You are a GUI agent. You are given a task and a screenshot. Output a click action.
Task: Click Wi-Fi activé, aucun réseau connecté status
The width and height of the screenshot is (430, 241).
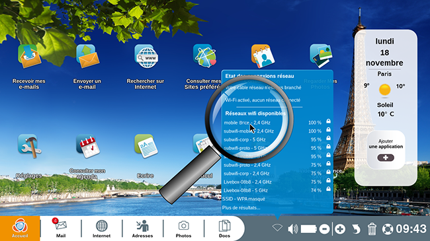pyautogui.click(x=263, y=100)
